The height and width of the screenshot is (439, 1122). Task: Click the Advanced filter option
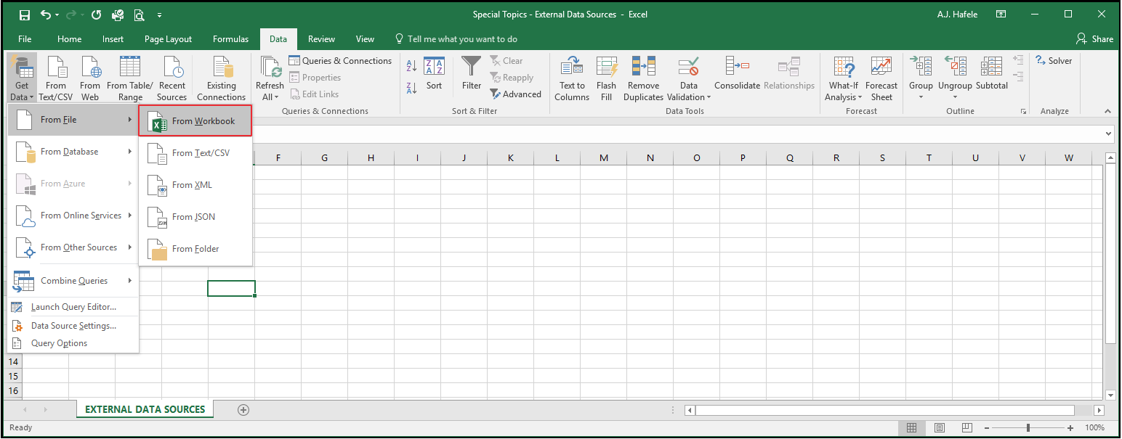point(515,94)
